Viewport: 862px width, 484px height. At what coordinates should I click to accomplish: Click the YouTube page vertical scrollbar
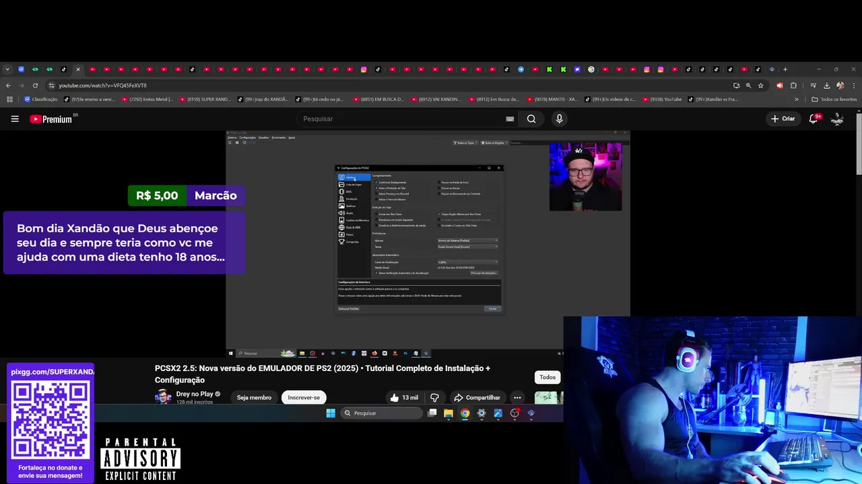click(x=859, y=143)
